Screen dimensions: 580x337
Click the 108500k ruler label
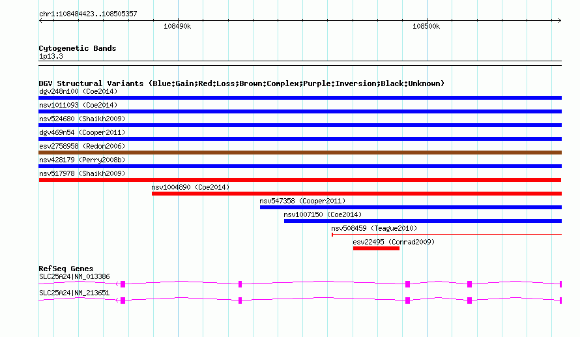426,26
